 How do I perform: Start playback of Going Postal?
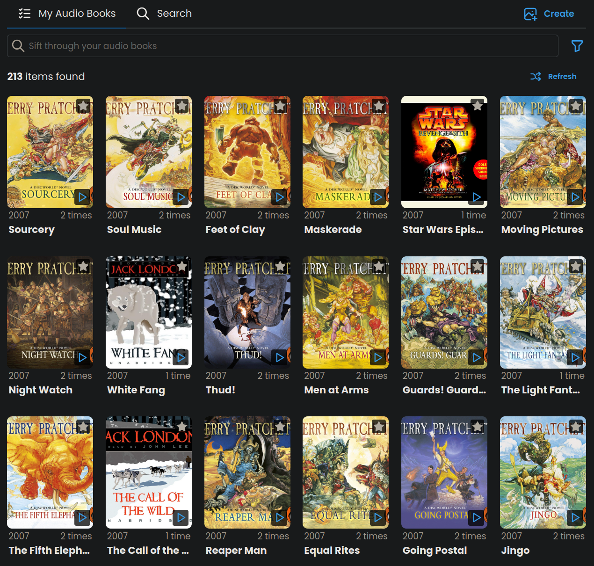pos(477,517)
